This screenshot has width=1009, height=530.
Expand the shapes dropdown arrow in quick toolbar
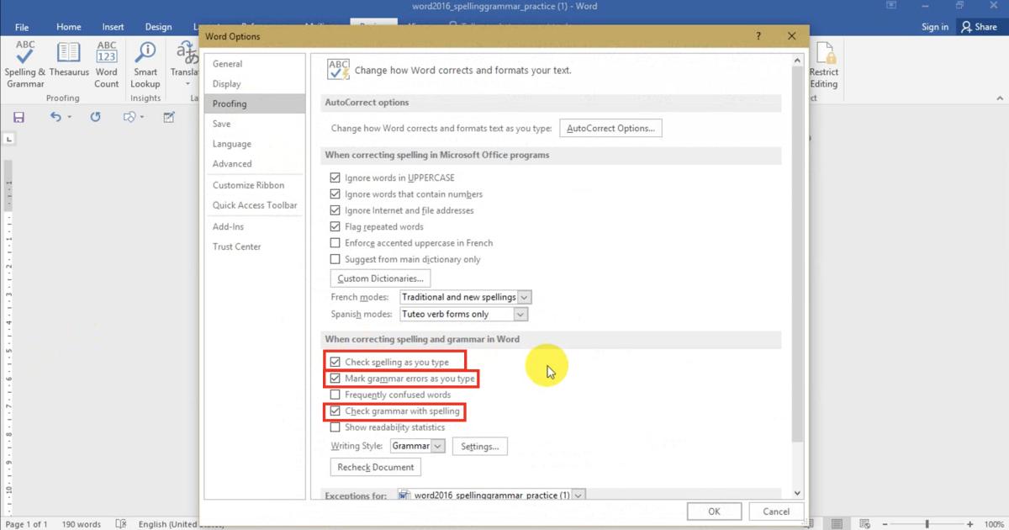[x=142, y=117]
